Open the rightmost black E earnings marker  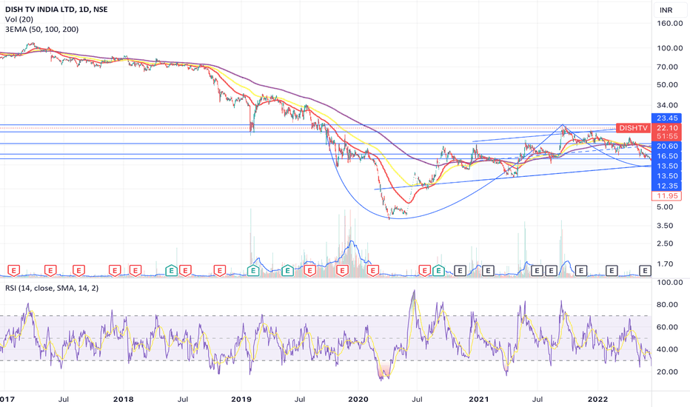point(645,270)
